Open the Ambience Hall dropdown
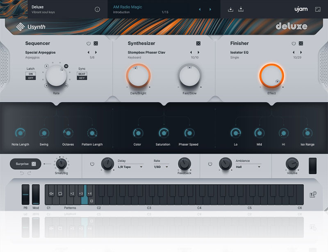This screenshot has width=328, height=252. point(248,167)
